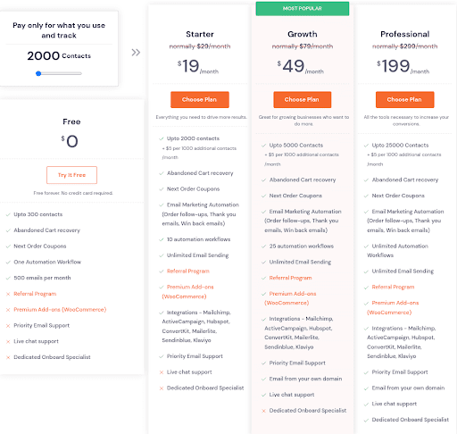457x434 pixels.
Task: Open Referral Program link in Starter plan
Action: coord(188,271)
